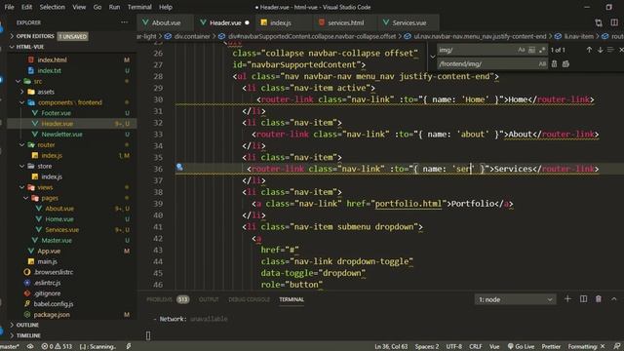Switch to the Services.vue editor tab
Image resolution: width=624 pixels, height=351 pixels.
coord(409,22)
